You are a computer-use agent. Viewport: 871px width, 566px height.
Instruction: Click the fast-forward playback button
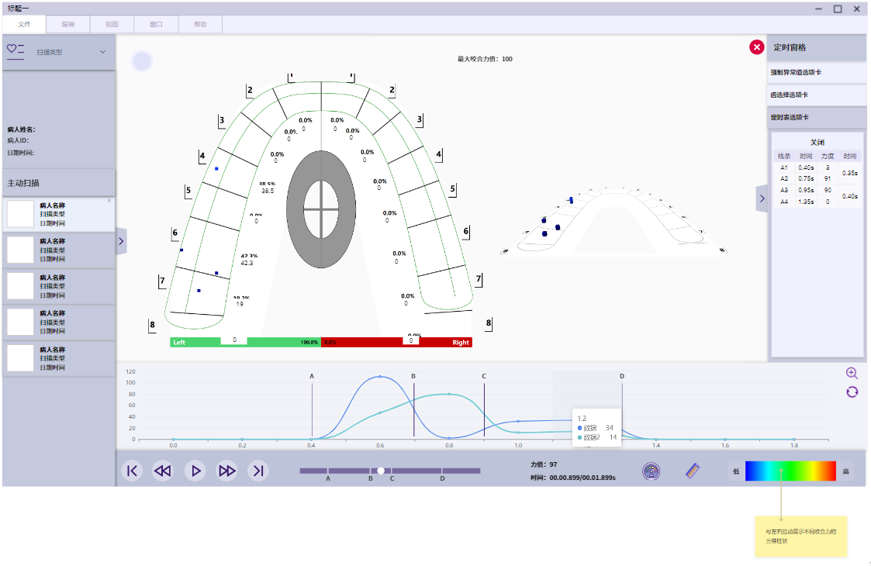[226, 471]
